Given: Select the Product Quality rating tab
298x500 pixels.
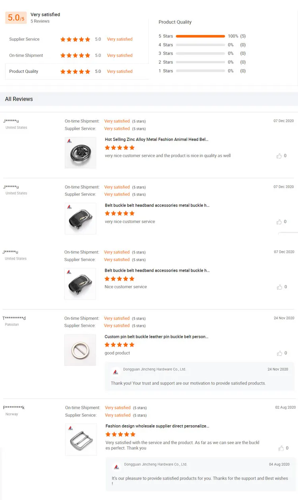Looking at the screenshot, I should tap(24, 72).
